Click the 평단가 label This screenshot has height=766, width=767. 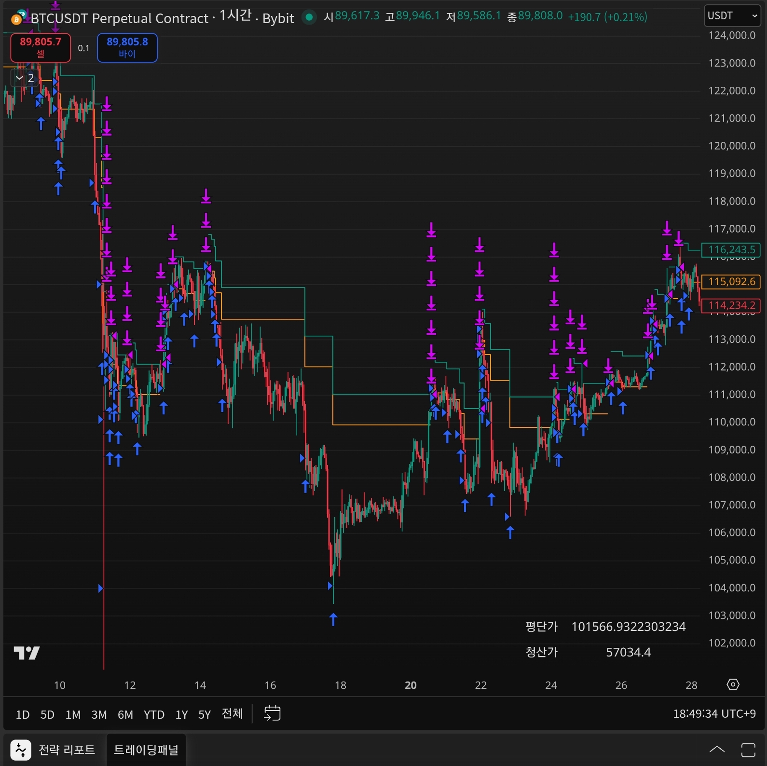click(x=541, y=627)
